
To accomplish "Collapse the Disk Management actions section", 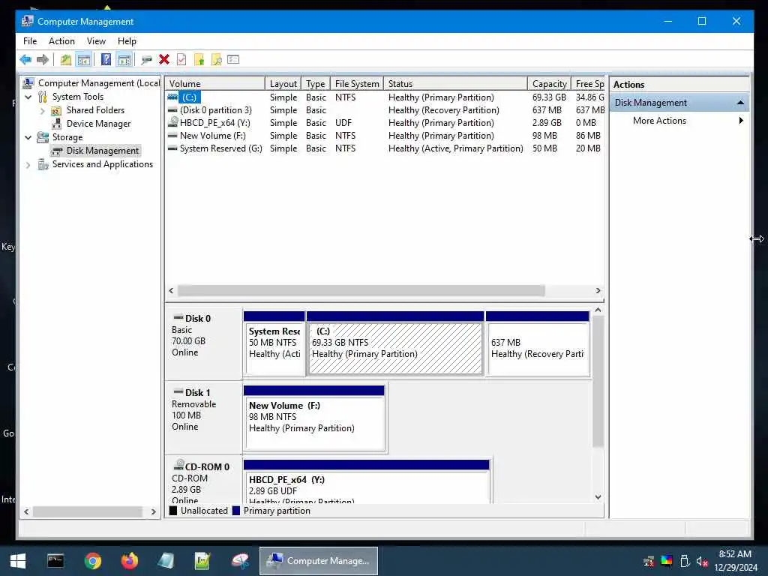I will click(740, 103).
